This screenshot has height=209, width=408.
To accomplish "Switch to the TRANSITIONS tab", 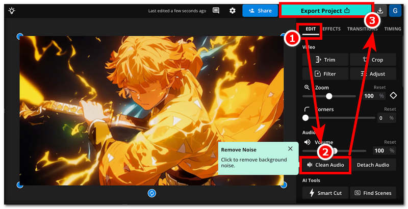I will (x=362, y=29).
